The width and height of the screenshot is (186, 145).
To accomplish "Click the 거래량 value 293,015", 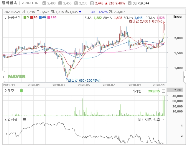I will coord(154,91).
